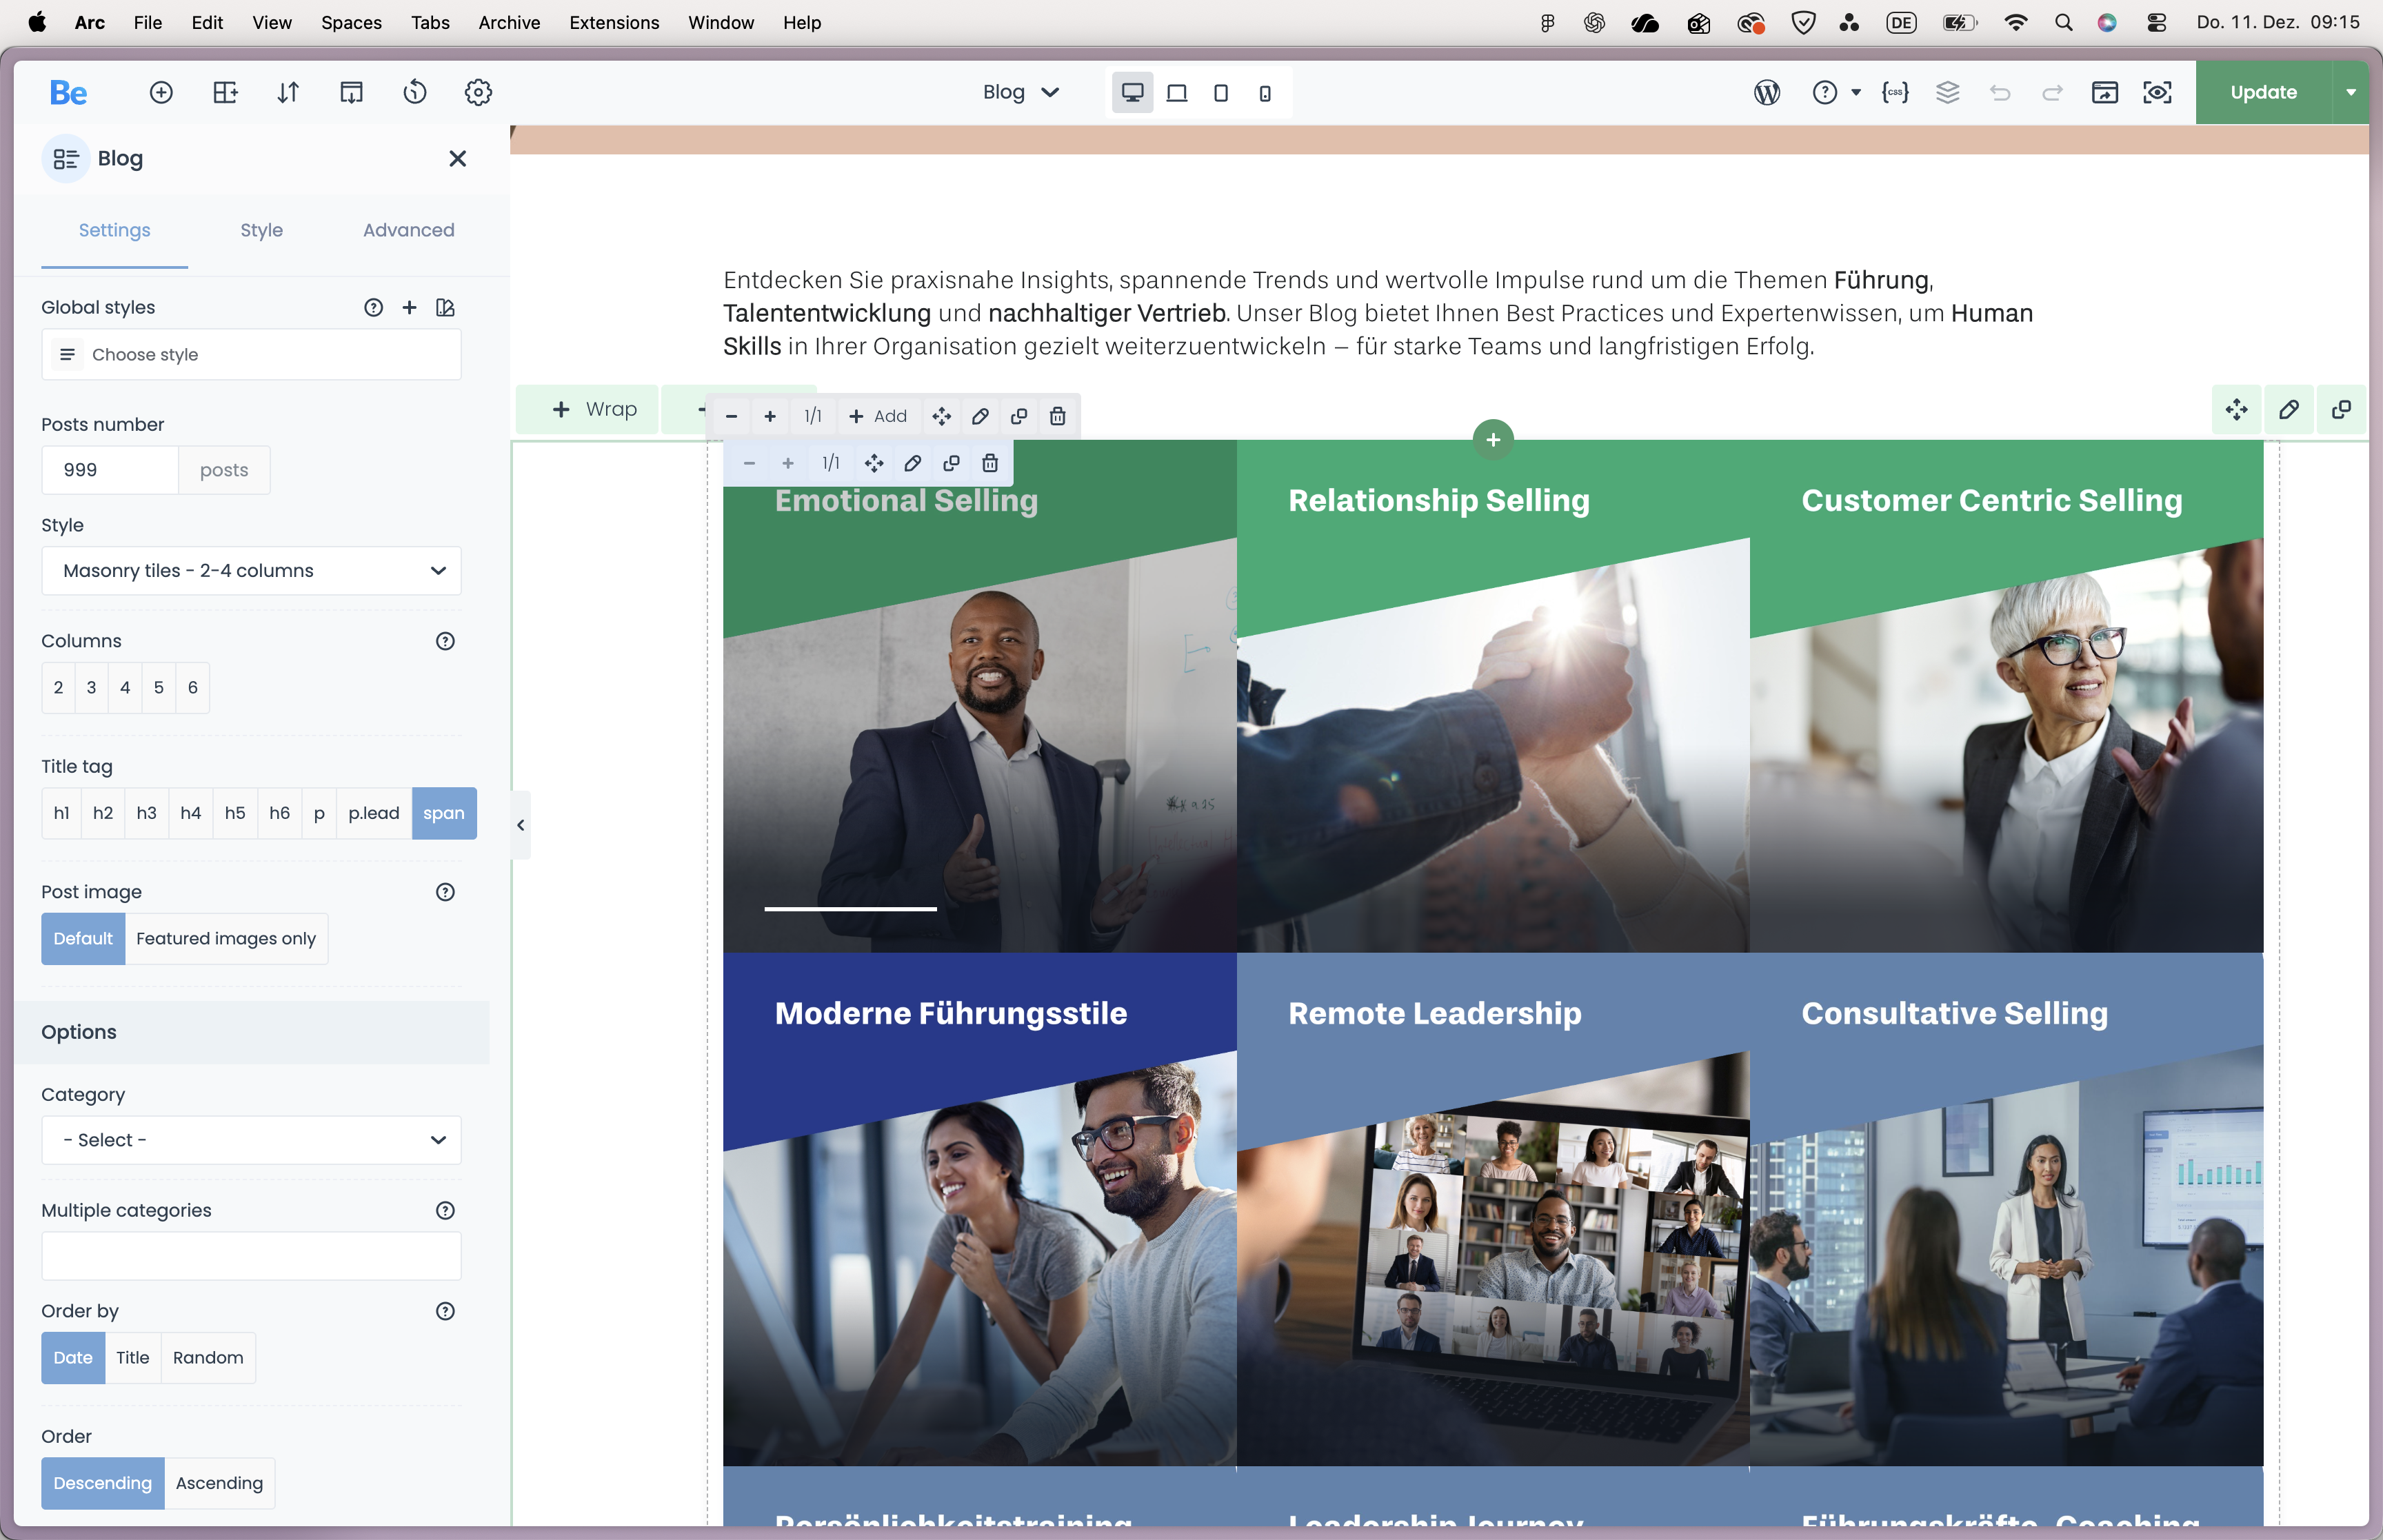Image resolution: width=2383 pixels, height=1540 pixels.
Task: Open the page settings gear icon
Action: pos(478,92)
